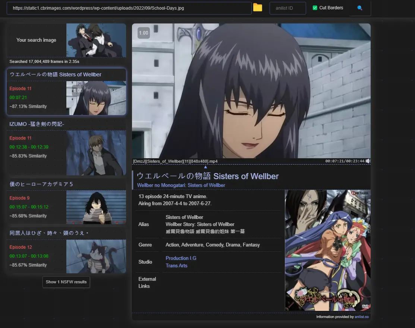
Task: Click the ~87.13% Similarity text
Action: click(28, 106)
